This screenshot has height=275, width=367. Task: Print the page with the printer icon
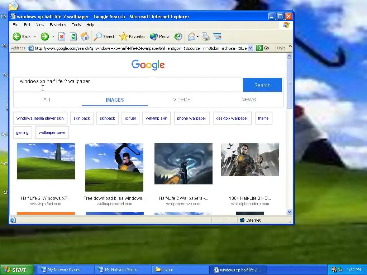(x=205, y=37)
